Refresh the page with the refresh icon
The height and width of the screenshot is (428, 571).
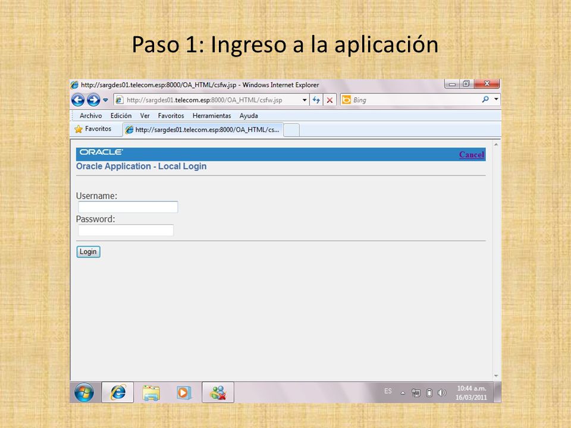pyautogui.click(x=316, y=100)
